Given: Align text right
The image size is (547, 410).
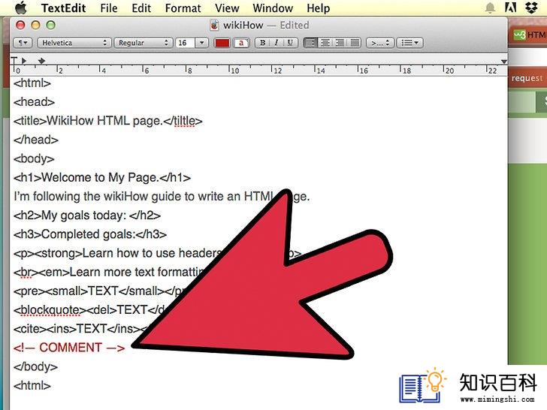Looking at the screenshot, I should [x=340, y=43].
